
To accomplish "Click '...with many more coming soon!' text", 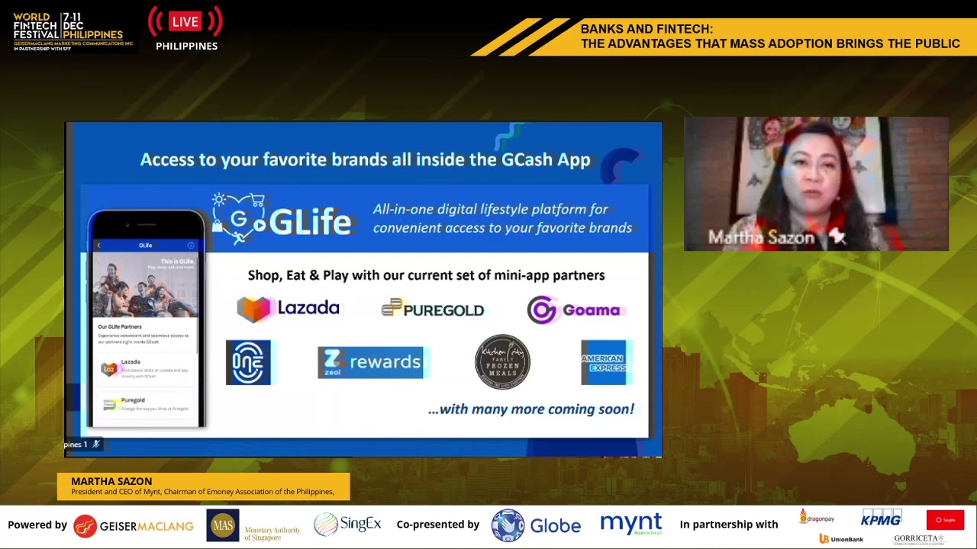I will coord(531,409).
